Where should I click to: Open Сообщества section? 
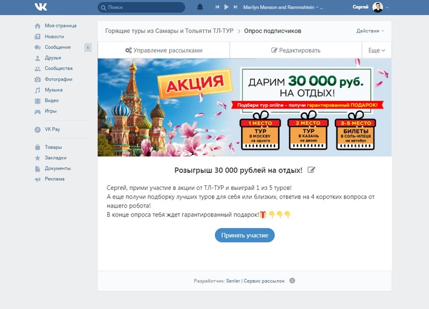click(x=58, y=69)
